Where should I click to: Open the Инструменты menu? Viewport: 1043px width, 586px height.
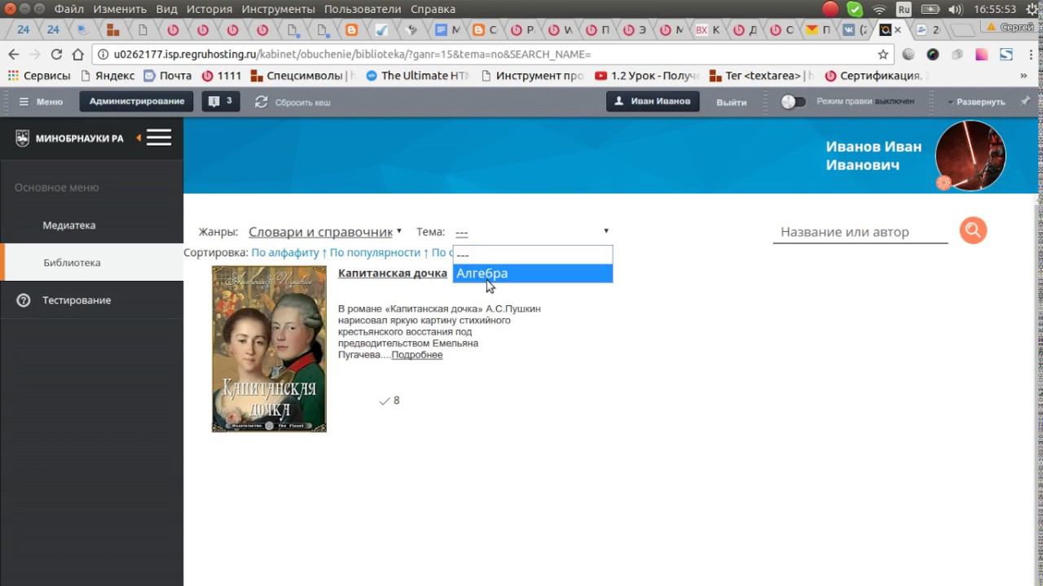[x=278, y=9]
